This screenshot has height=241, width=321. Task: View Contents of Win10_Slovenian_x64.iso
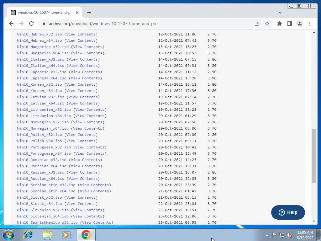[x=88, y=217]
